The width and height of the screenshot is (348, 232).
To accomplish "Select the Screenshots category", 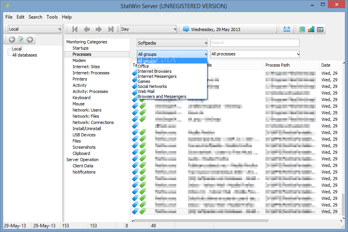I will tap(84, 148).
